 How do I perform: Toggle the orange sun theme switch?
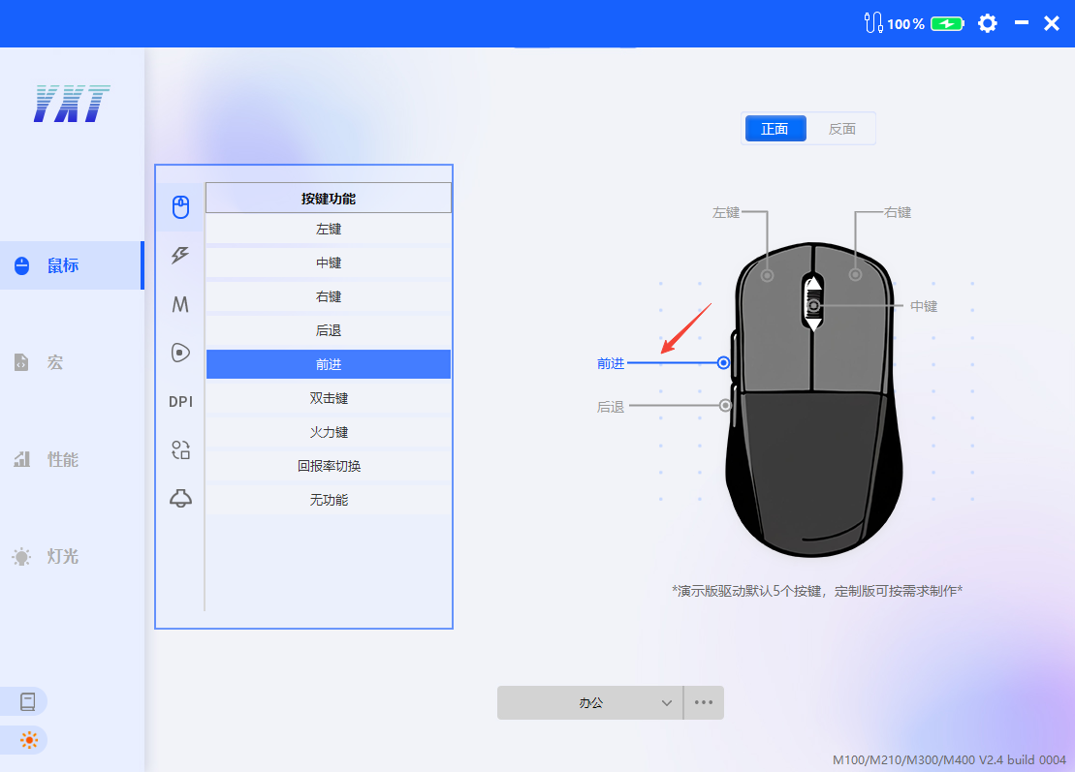pos(28,741)
